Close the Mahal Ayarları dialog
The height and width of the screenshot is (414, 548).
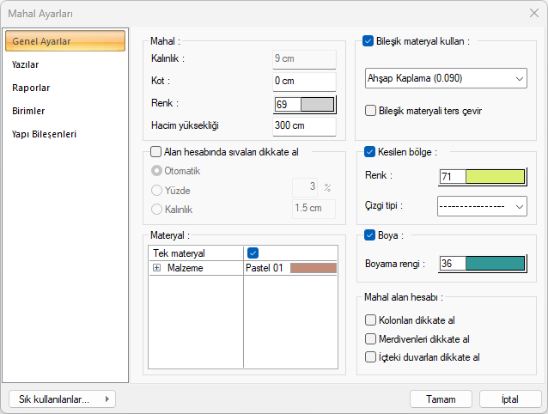tap(533, 14)
